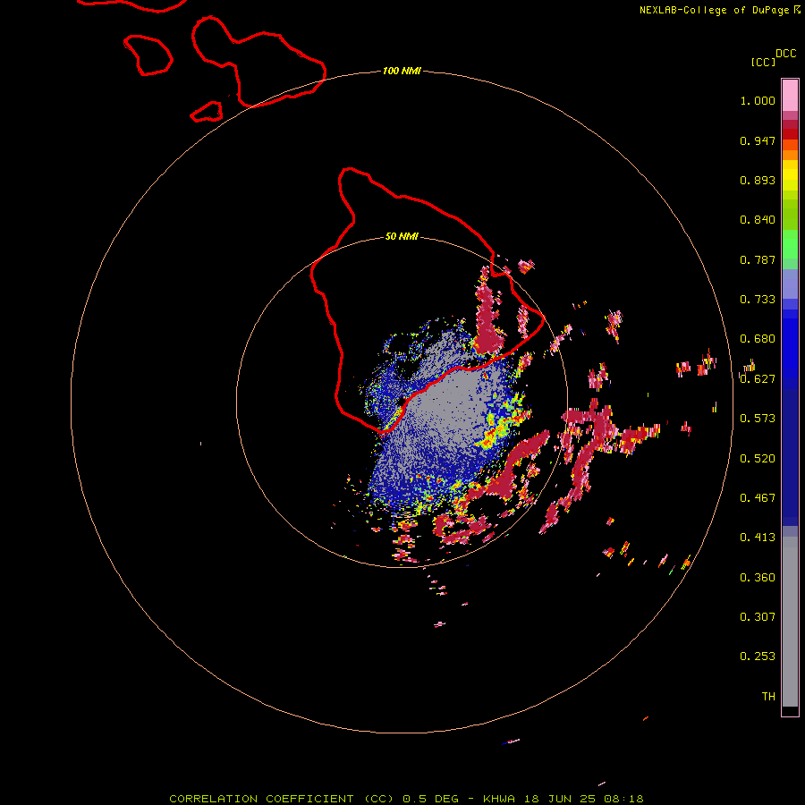Click the 100 NMI range ring label
This screenshot has width=805, height=805.
coord(402,71)
